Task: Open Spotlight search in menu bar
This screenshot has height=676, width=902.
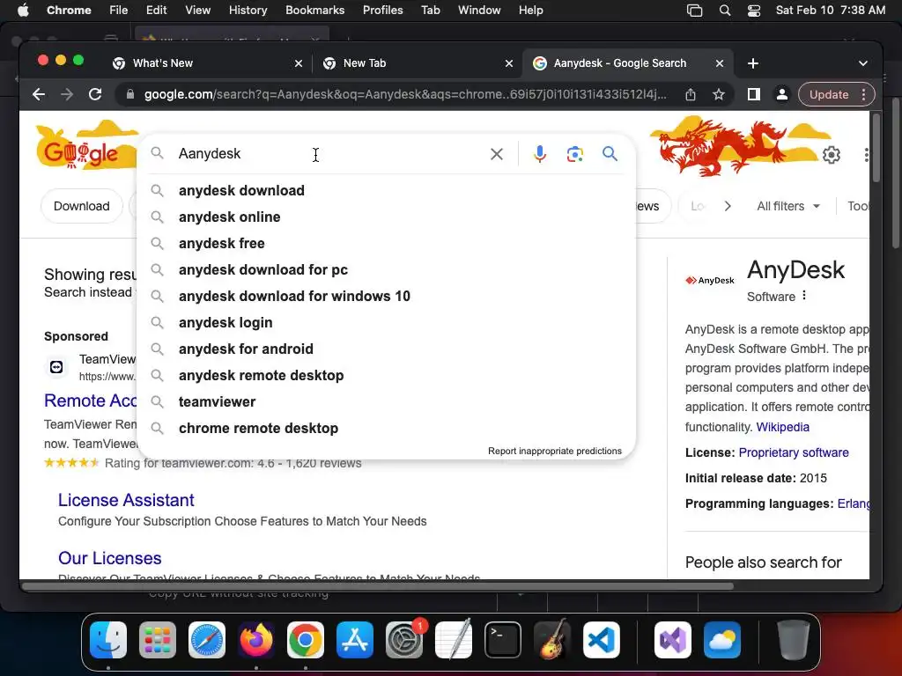Action: [x=725, y=11]
